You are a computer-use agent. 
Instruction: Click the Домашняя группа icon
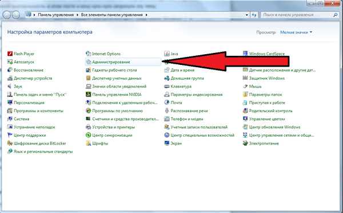(x=167, y=78)
